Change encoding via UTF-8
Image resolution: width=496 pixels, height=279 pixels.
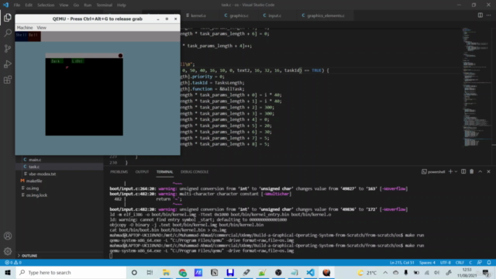[x=446, y=263]
